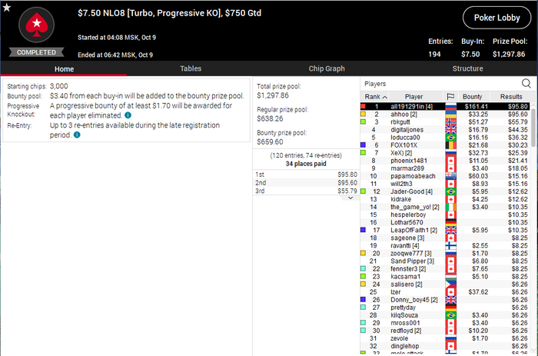Viewport: 538px width, 356px height.
Task: Click green color tag beside XeX)
Action: tap(363, 152)
